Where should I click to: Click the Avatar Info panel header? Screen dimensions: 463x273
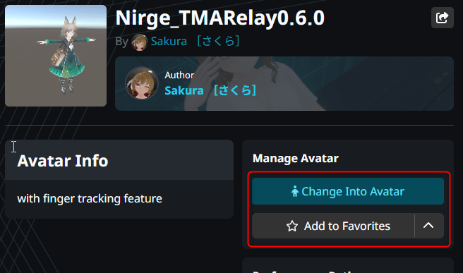coord(119,160)
